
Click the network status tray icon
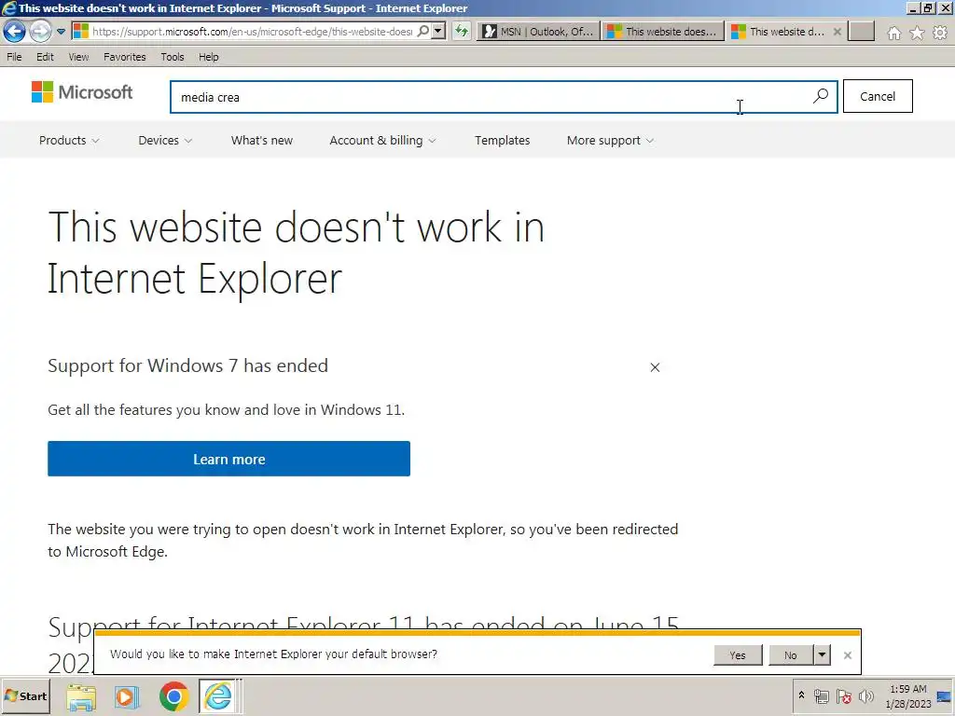(x=822, y=695)
